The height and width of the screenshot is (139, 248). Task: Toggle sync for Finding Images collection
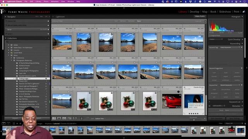(x=6, y=78)
